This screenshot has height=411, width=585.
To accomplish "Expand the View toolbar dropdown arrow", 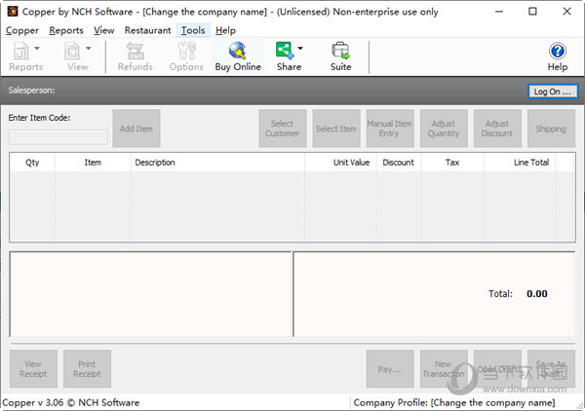I will coord(89,48).
